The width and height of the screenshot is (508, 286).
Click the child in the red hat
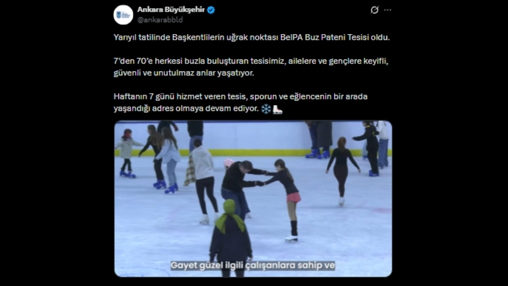128,153
